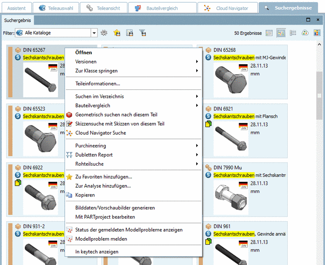Viewport: 325px width, 265px height.
Task: Click the funnel filter toolbar icon
Action: coord(143,33)
